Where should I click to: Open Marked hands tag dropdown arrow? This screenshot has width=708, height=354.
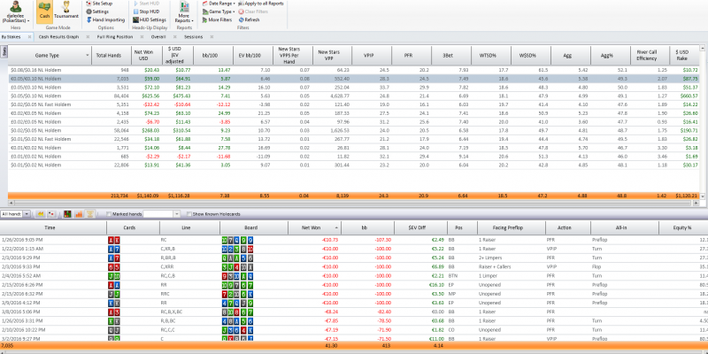[176, 214]
